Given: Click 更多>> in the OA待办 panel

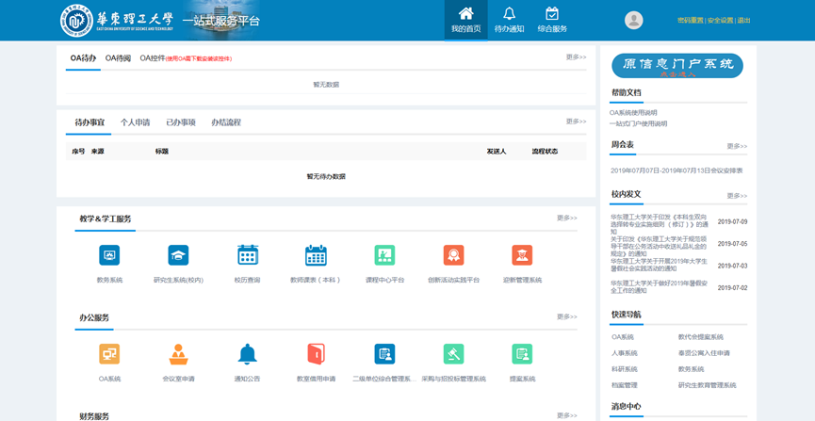Looking at the screenshot, I should [576, 57].
